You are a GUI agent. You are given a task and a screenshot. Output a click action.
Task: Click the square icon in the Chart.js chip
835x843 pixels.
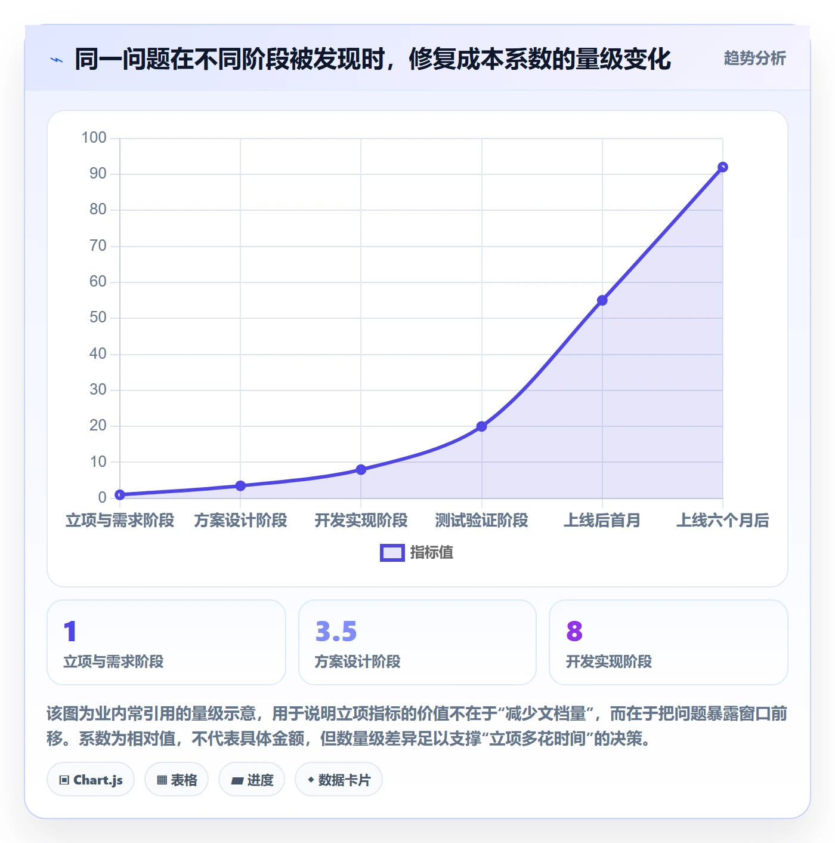[x=64, y=780]
